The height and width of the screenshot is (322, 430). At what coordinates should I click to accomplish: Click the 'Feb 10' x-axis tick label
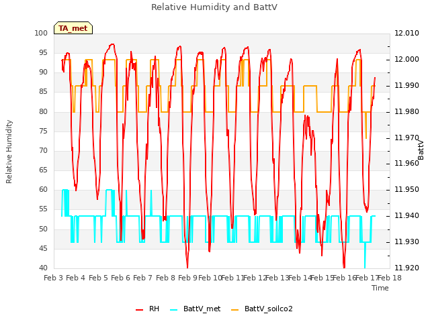point(210,278)
